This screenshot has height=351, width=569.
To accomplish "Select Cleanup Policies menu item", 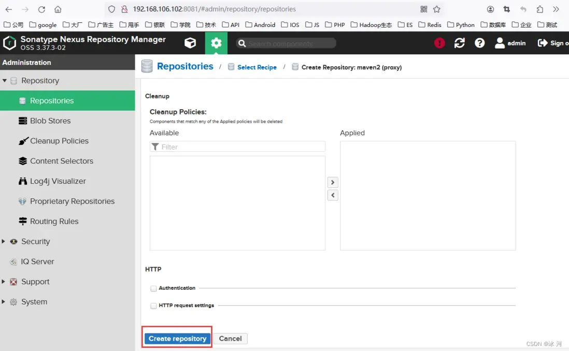I will [x=59, y=141].
